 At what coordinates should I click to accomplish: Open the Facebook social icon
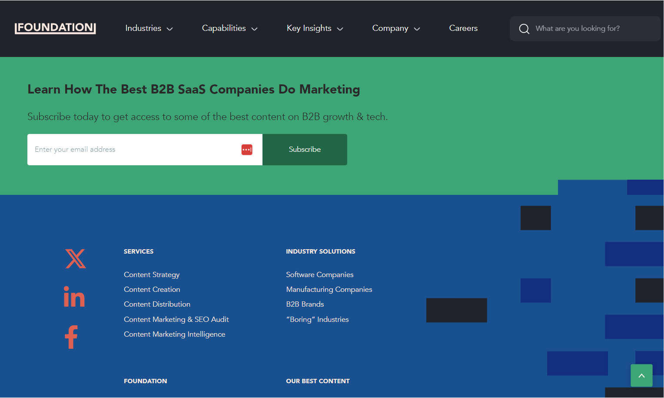click(x=71, y=337)
